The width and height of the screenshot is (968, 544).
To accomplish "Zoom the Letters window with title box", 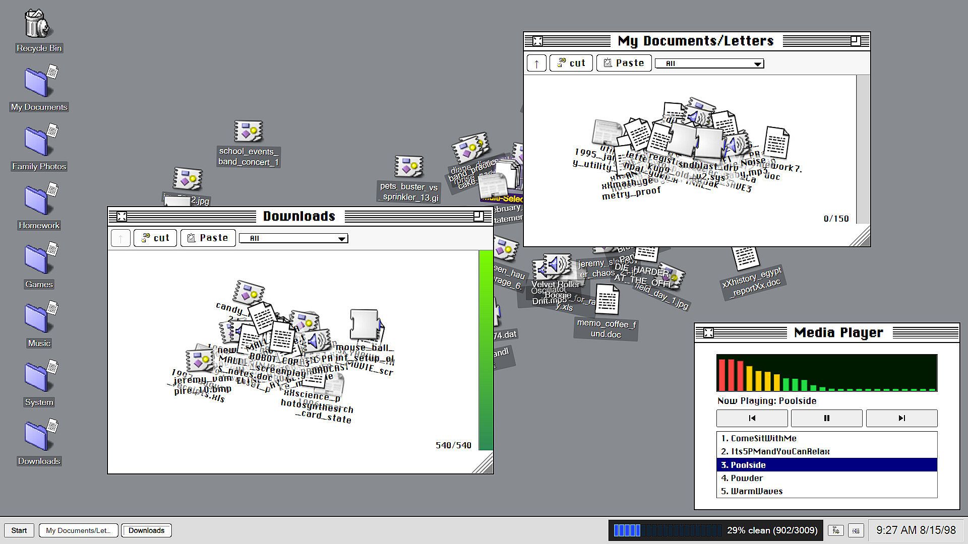I will pyautogui.click(x=855, y=41).
